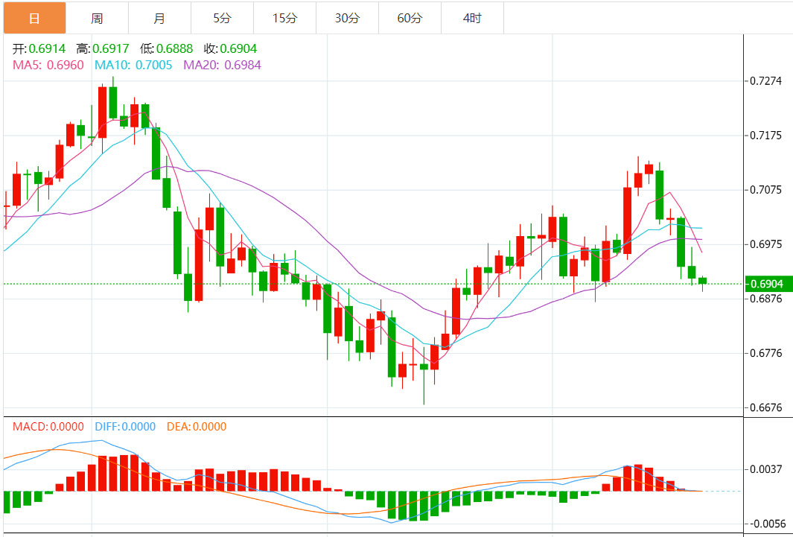Click the MACD:0.0000 indicator label
Viewport: 793px width, 537px height.
[48, 427]
